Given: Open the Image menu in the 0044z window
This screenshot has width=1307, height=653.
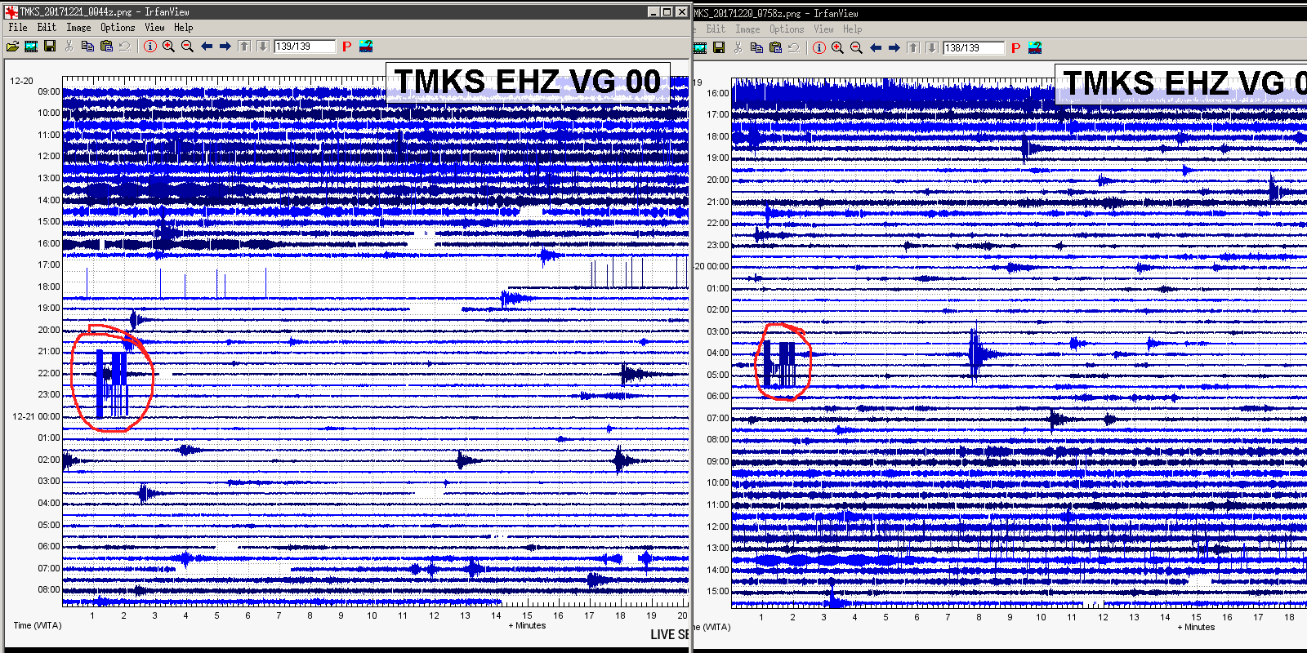Looking at the screenshot, I should pyautogui.click(x=78, y=27).
